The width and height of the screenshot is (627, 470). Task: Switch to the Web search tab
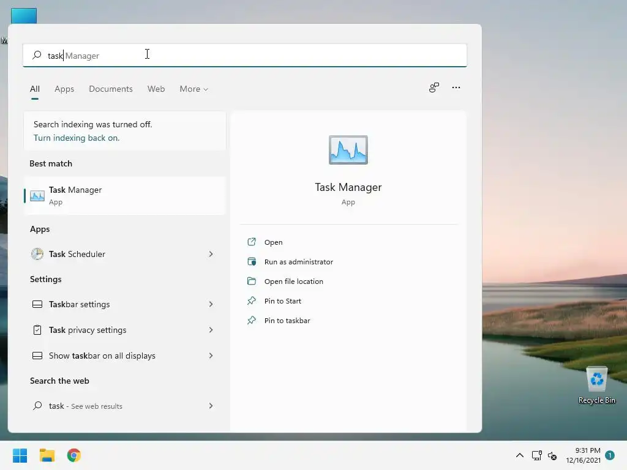[x=156, y=89]
